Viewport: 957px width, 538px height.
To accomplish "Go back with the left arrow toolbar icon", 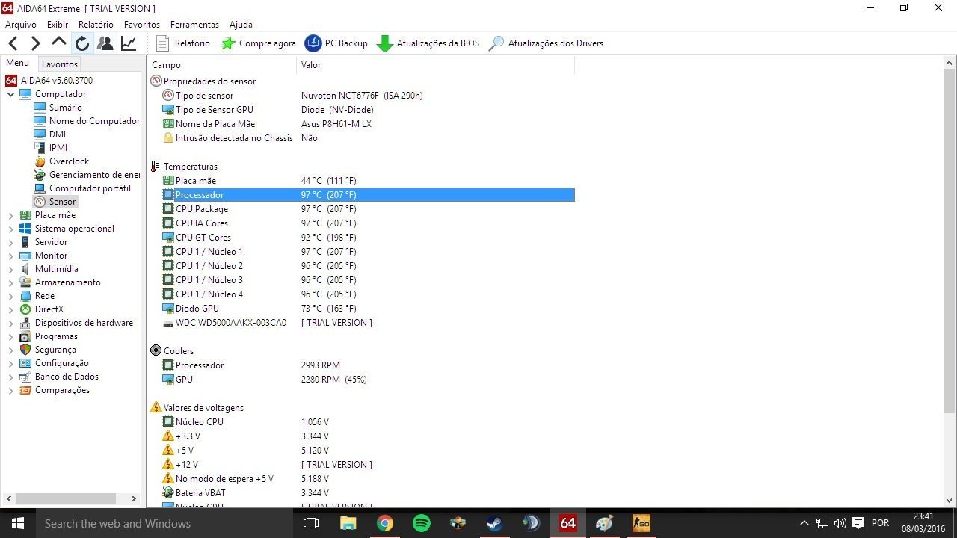I will click(13, 43).
